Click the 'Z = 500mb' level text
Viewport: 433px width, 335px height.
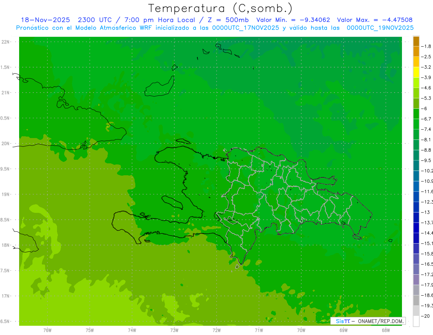[227, 20]
